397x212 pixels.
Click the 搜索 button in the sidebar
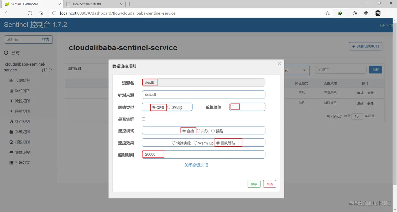46,39
